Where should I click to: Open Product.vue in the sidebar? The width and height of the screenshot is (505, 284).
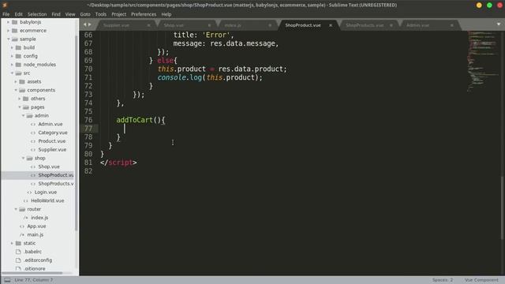coord(52,141)
